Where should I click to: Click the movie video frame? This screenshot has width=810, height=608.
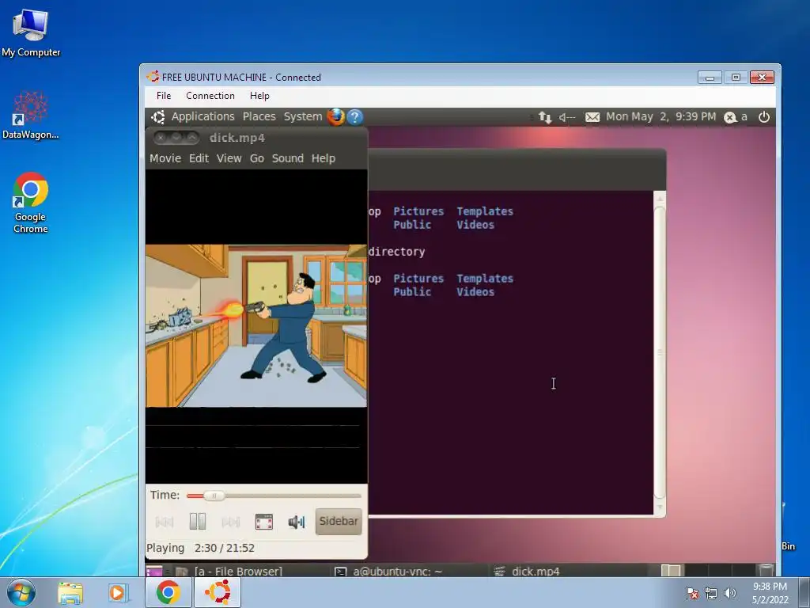pyautogui.click(x=256, y=325)
